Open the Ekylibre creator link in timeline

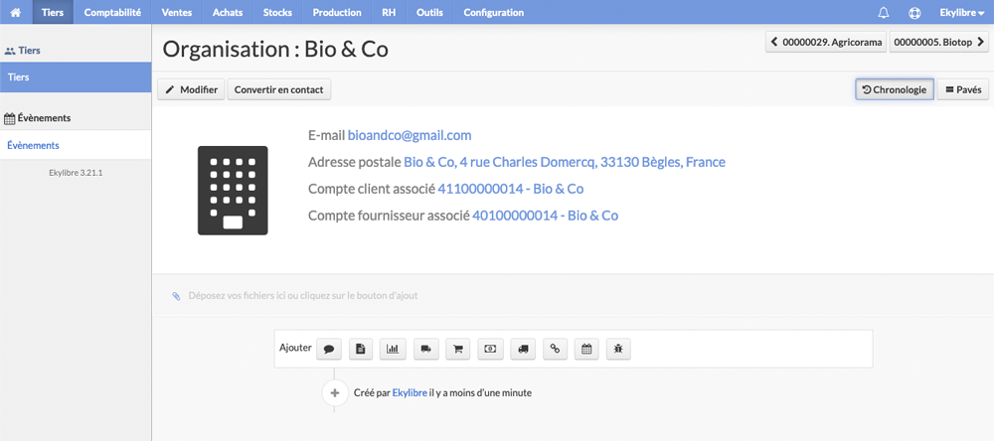(x=410, y=393)
